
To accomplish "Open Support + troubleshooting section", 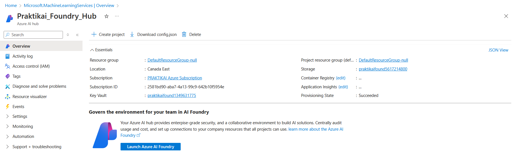I will click(x=37, y=147).
